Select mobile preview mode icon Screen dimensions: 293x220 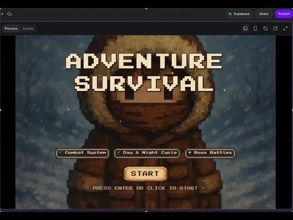pyautogui.click(x=255, y=29)
